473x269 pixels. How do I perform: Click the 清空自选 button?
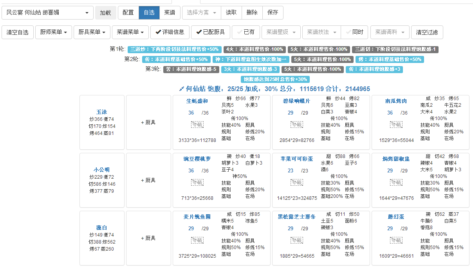click(x=18, y=32)
